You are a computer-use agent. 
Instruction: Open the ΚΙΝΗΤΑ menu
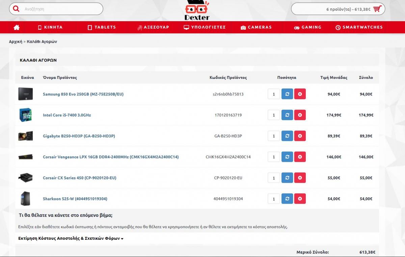pyautogui.click(x=50, y=27)
